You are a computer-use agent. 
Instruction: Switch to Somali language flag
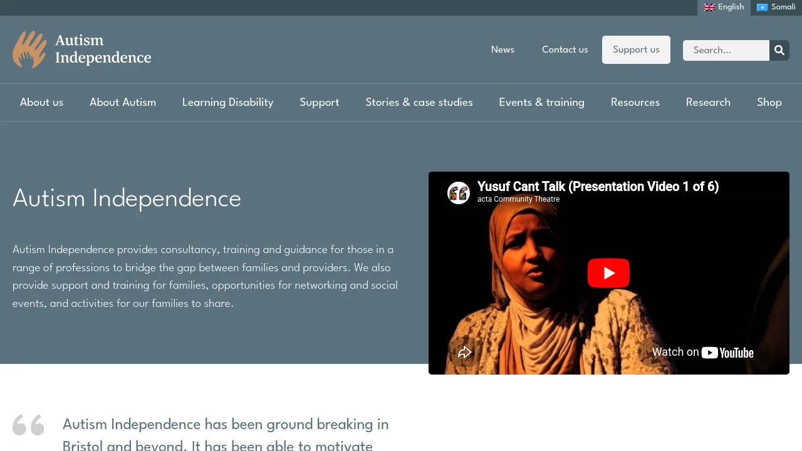(x=776, y=8)
